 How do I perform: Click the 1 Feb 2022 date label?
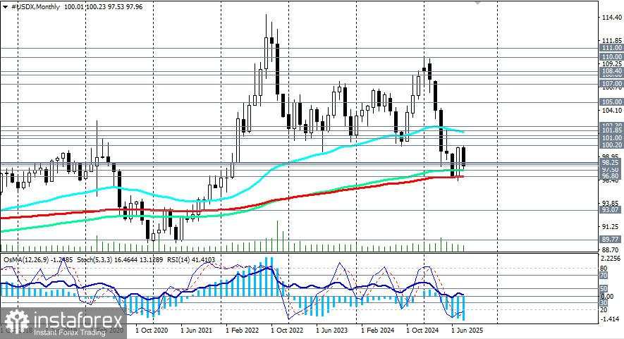point(242,331)
